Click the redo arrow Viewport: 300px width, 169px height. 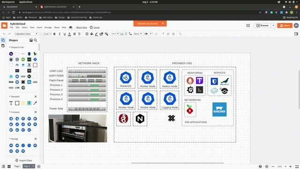click(x=9, y=34)
